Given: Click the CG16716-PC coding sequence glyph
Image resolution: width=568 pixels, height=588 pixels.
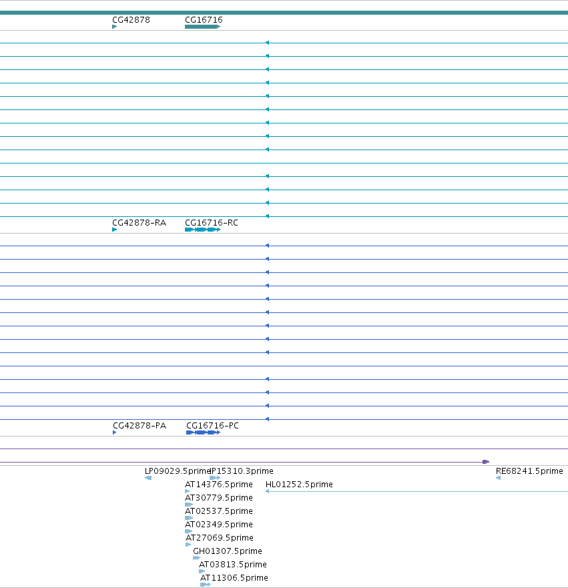Looking at the screenshot, I should [203, 432].
